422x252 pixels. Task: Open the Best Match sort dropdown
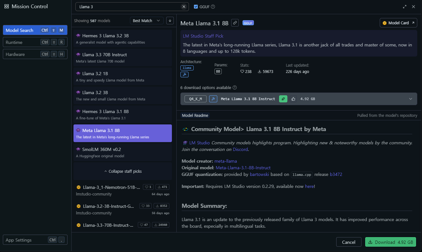147,21
